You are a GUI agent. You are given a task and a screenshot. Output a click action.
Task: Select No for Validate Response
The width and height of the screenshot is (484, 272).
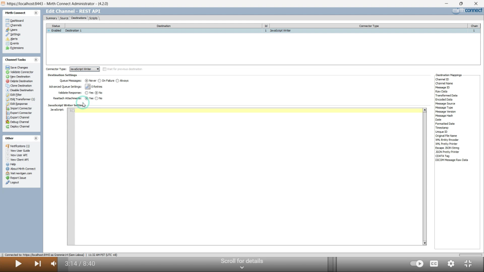[96, 93]
